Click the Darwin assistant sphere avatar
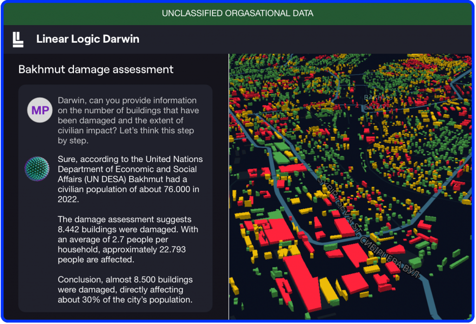This screenshot has width=476, height=324. tap(37, 169)
